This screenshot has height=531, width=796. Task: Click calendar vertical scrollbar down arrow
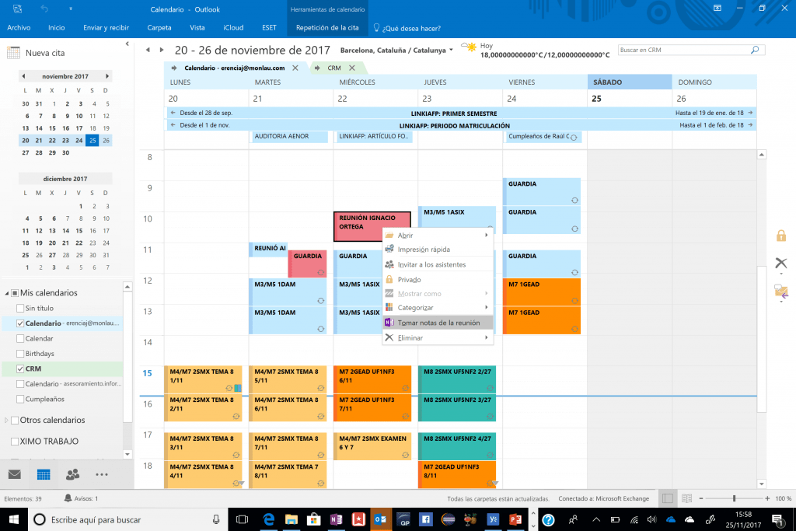(x=762, y=484)
